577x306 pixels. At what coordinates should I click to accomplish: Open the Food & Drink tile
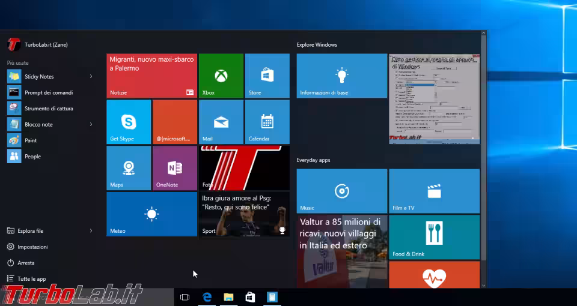(434, 237)
